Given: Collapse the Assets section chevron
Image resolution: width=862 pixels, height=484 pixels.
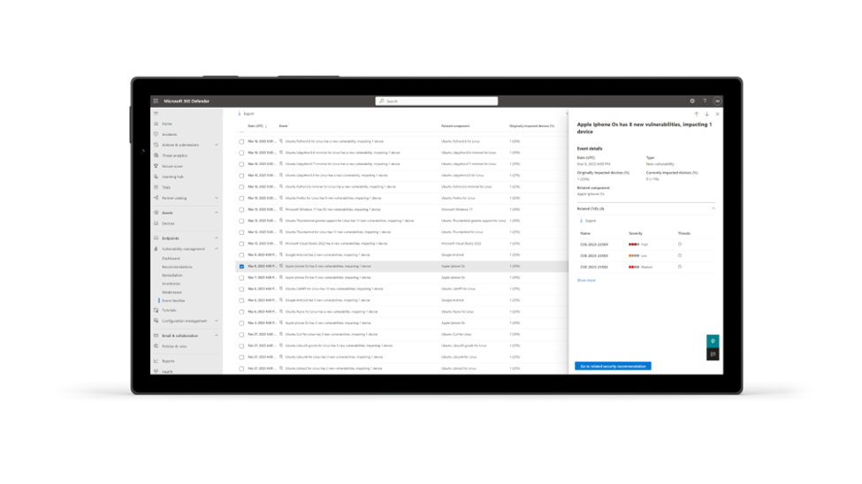Looking at the screenshot, I should (217, 213).
